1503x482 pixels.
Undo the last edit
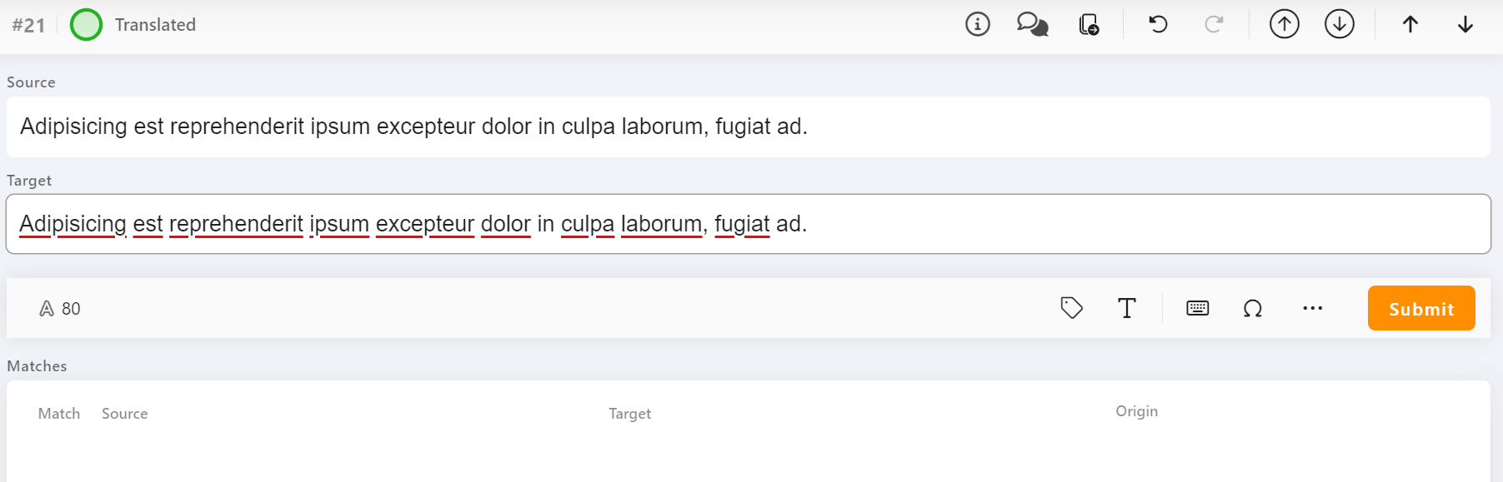pyautogui.click(x=1158, y=24)
